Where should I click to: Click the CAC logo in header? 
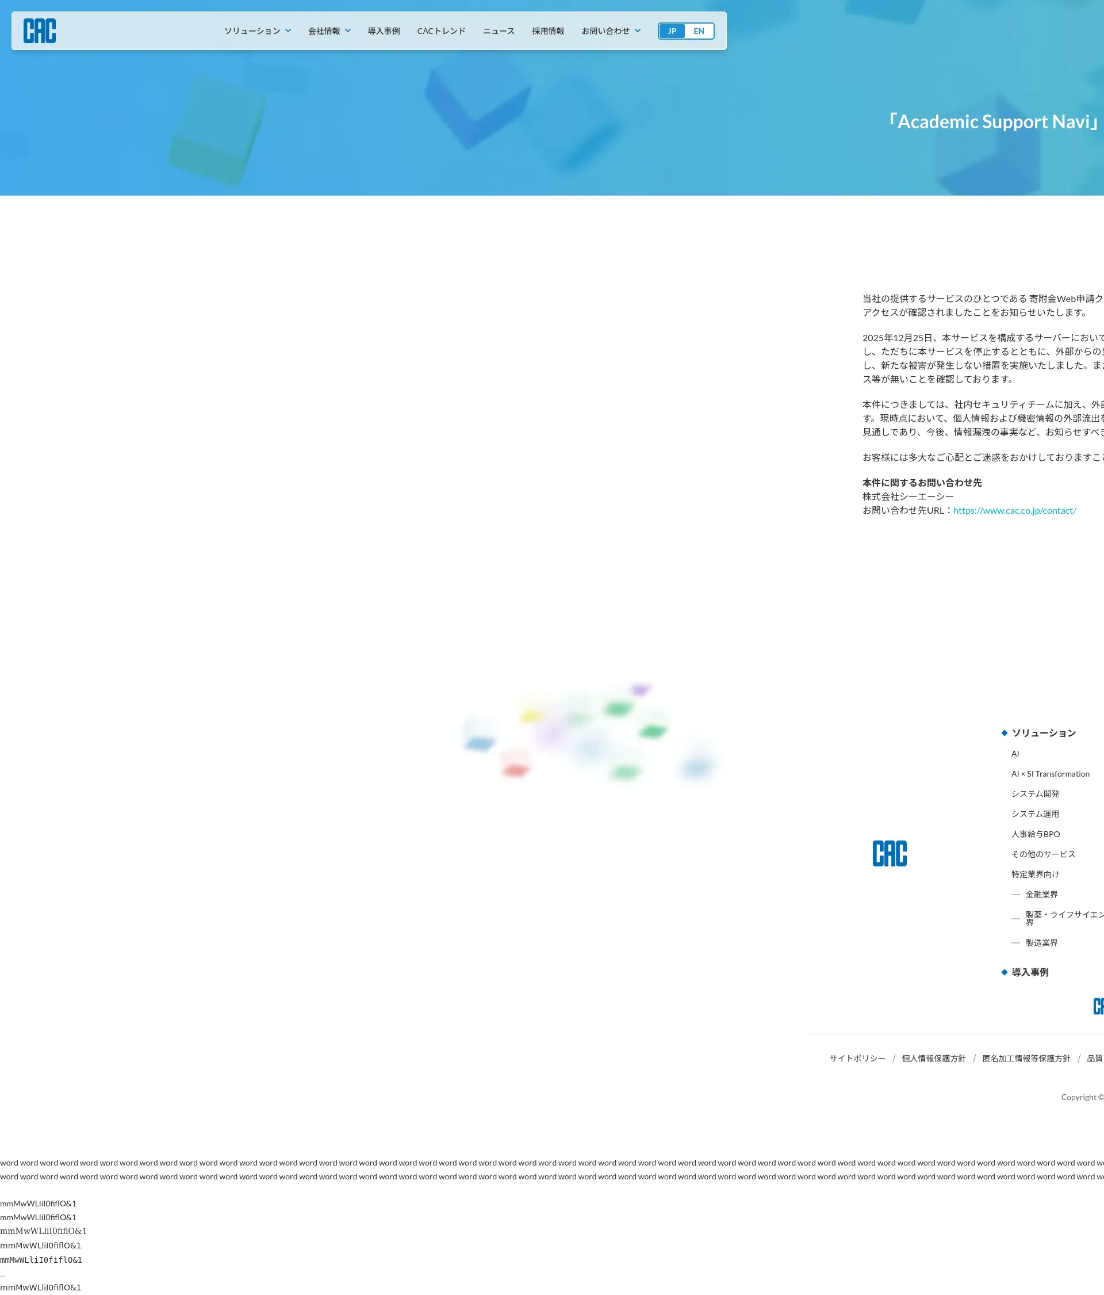tap(39, 30)
